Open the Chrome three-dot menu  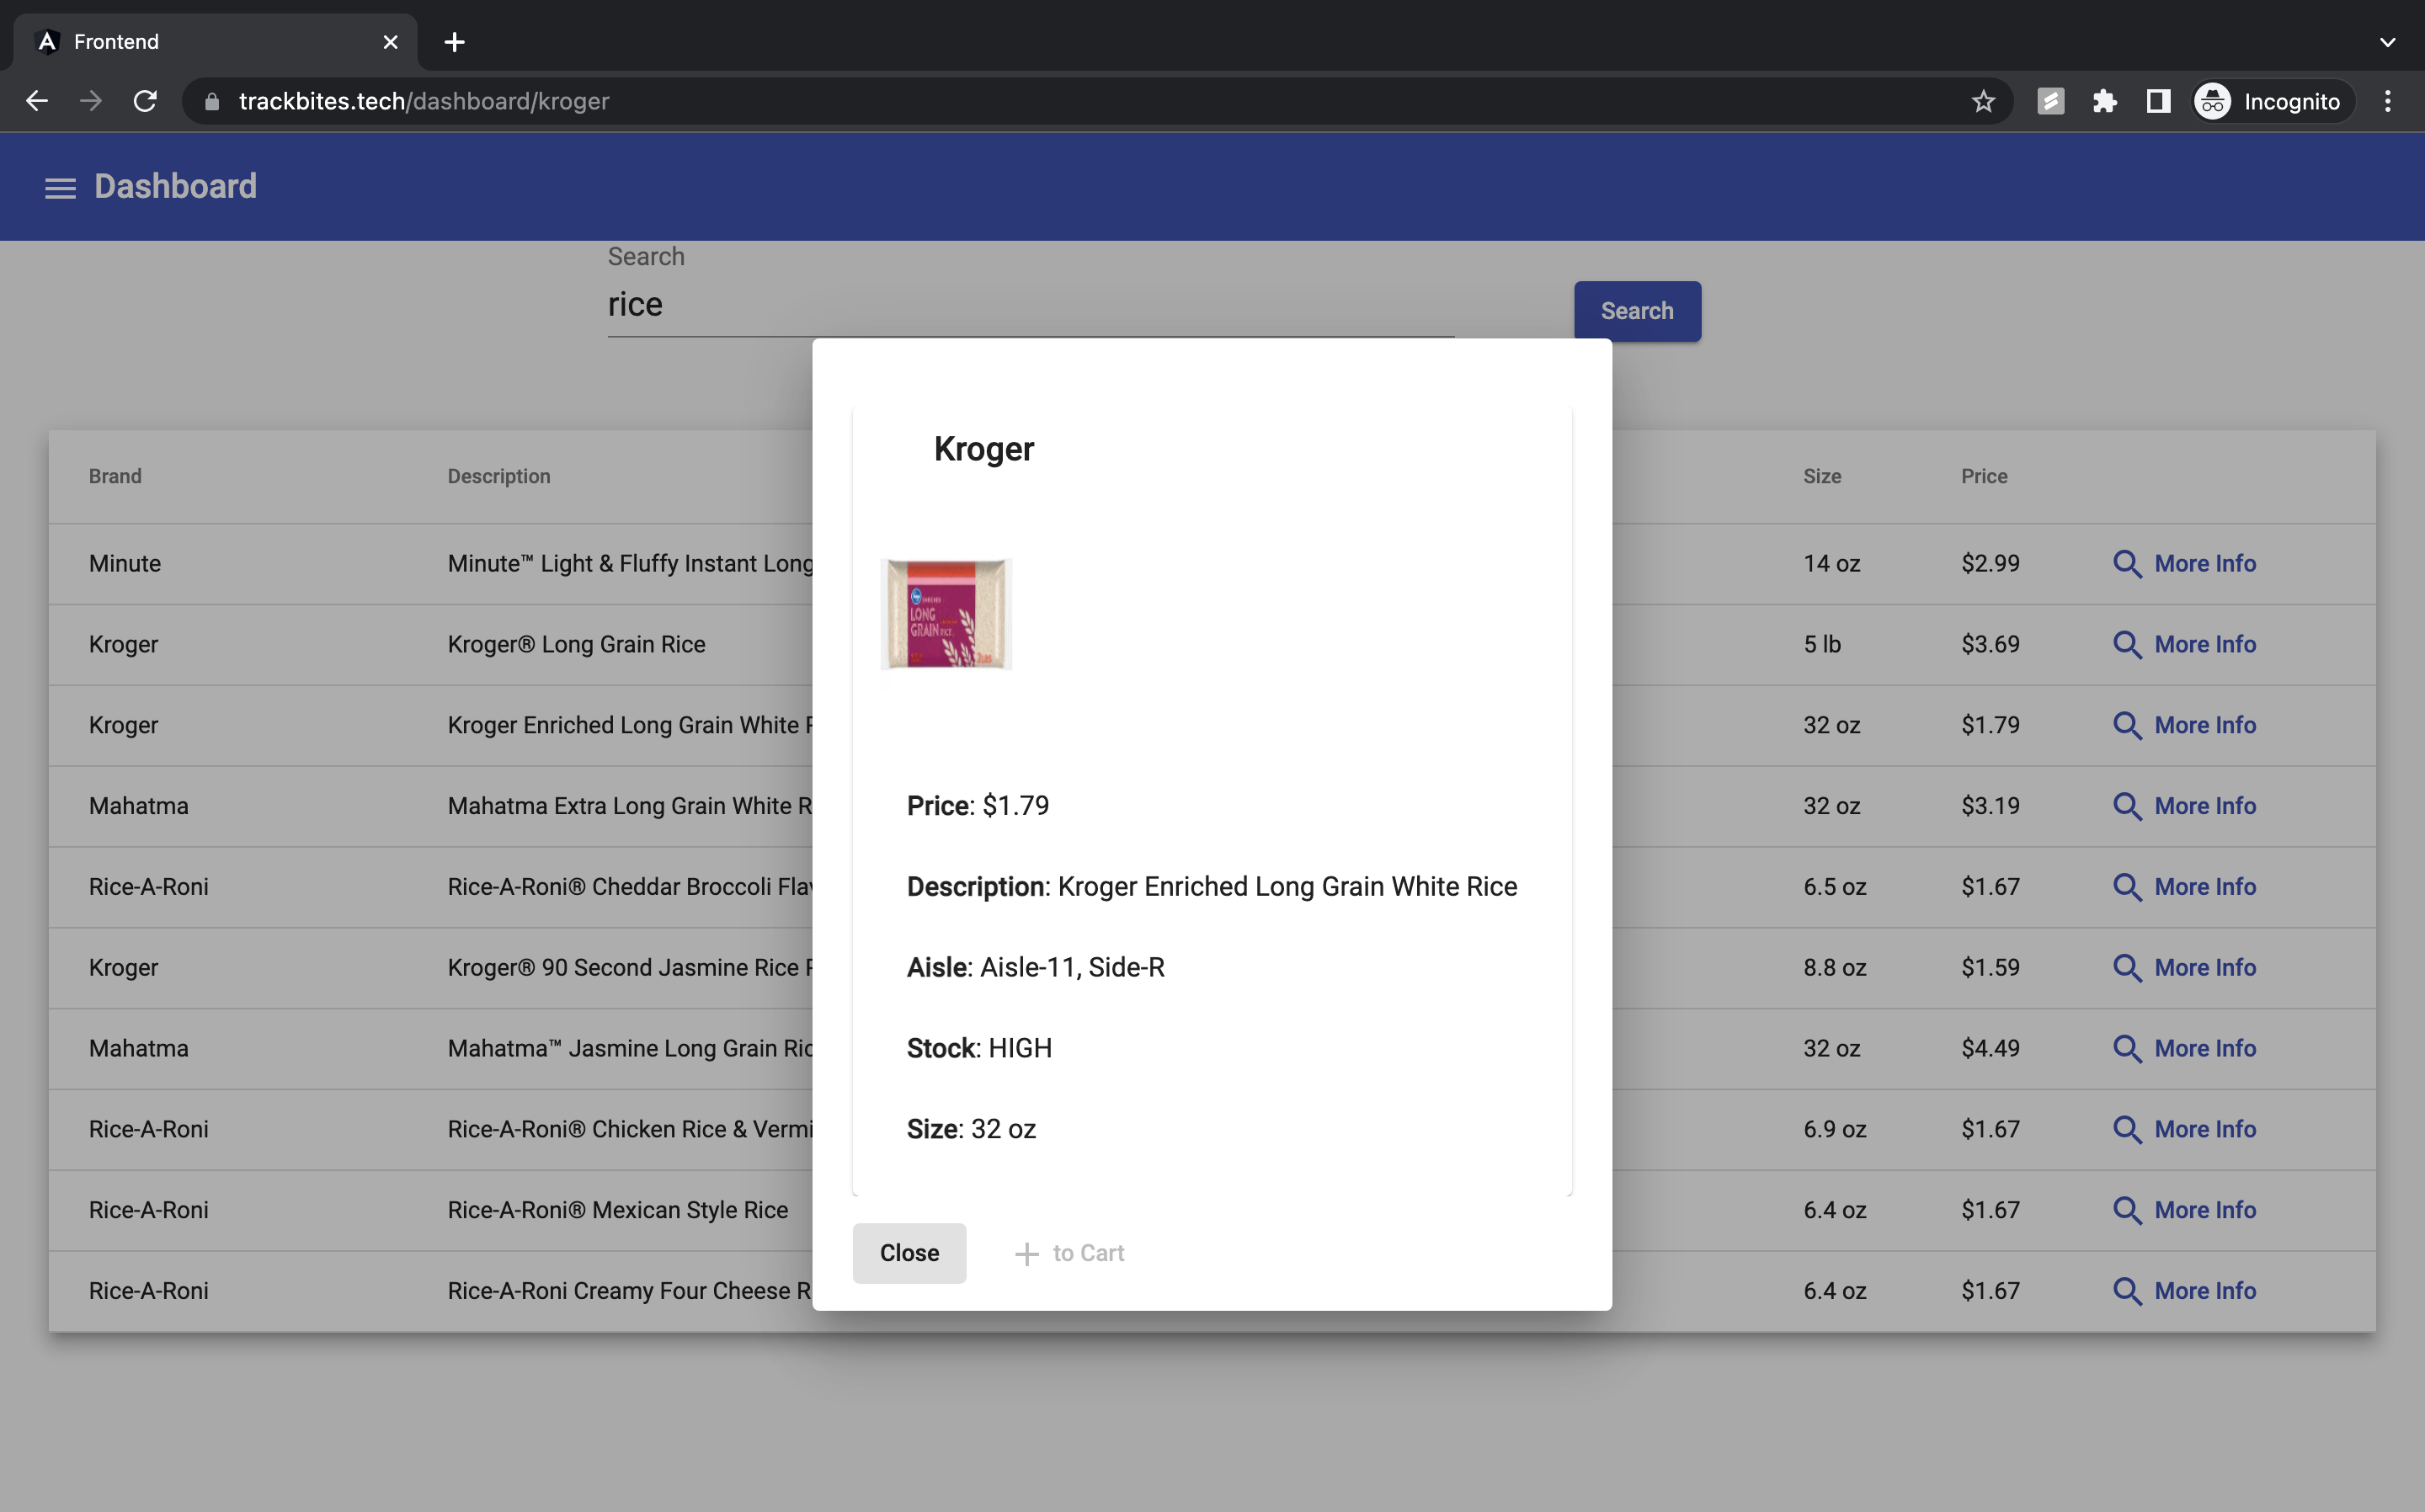point(2387,101)
